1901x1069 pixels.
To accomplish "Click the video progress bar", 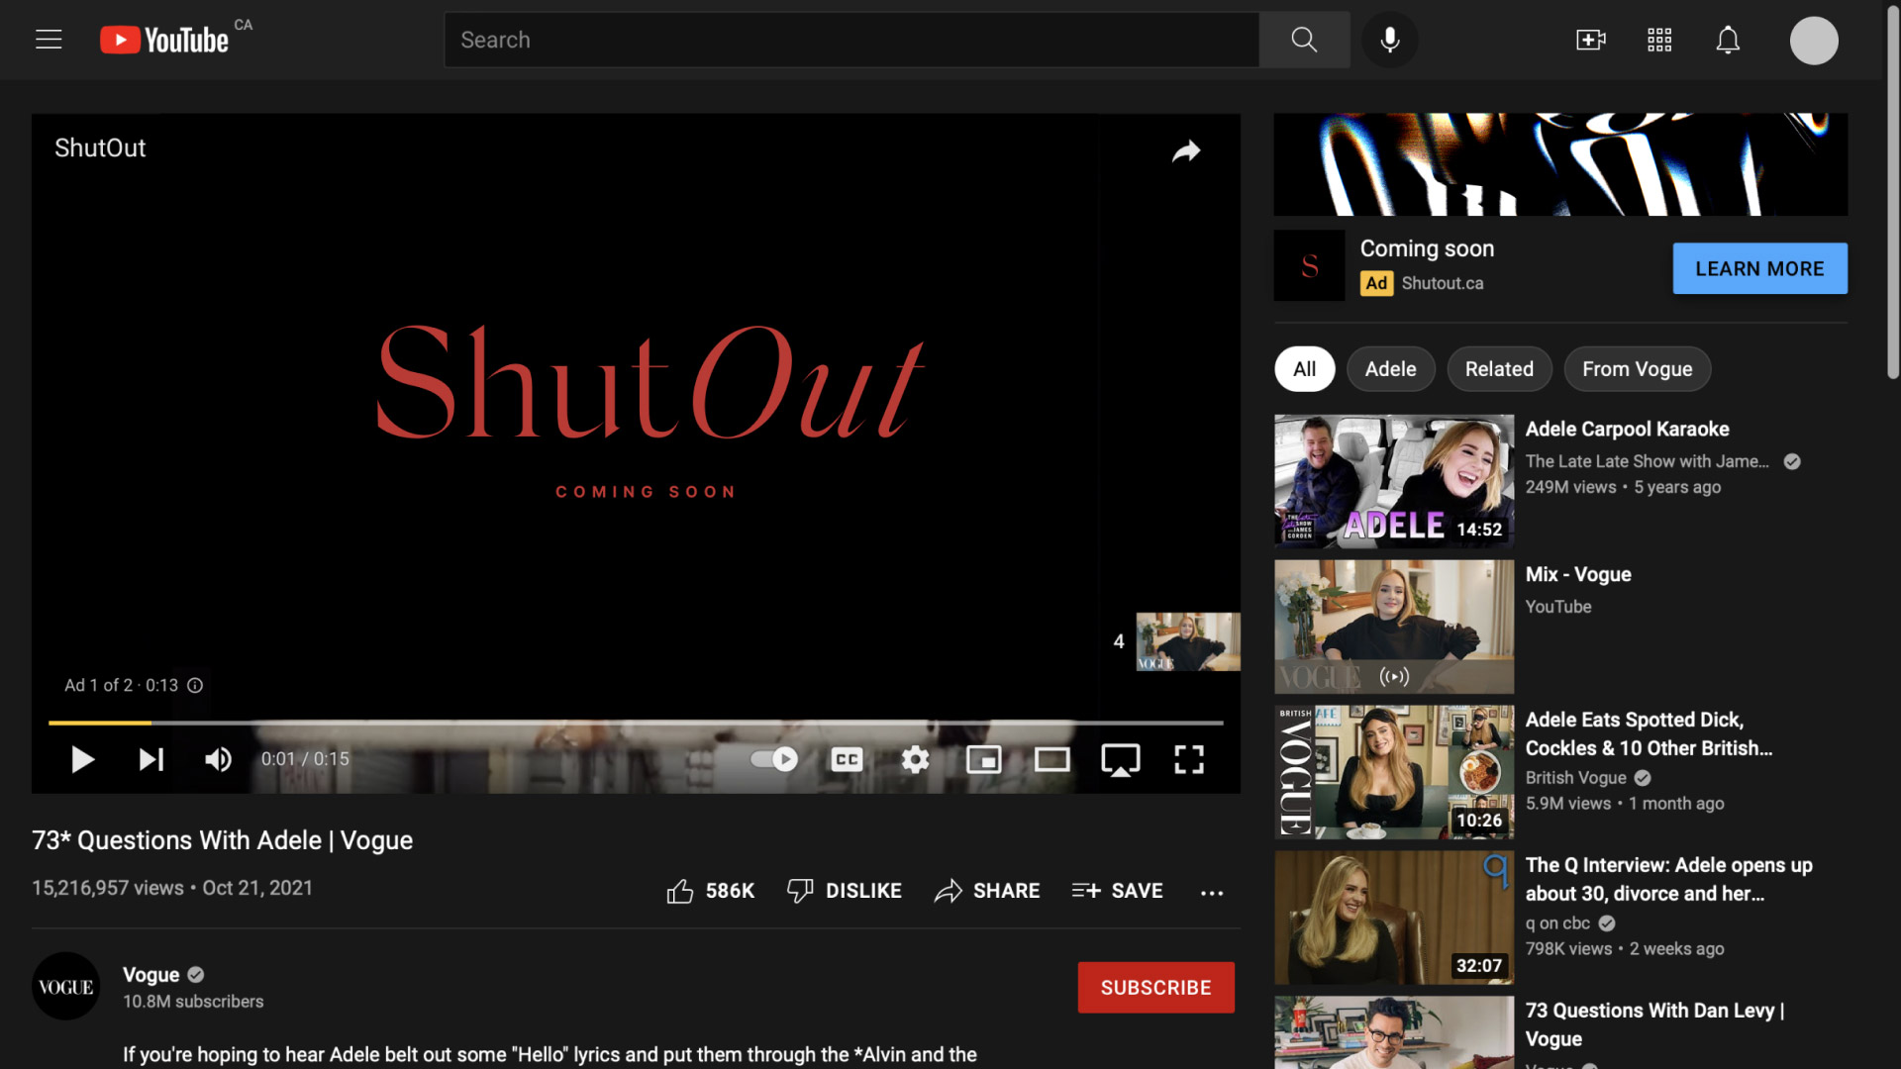I will [x=634, y=723].
